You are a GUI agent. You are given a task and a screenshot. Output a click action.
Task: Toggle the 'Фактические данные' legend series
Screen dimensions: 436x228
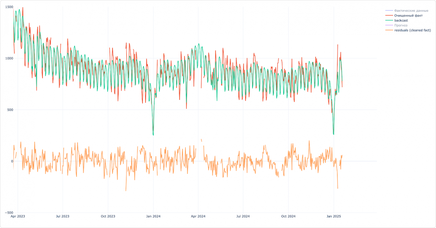pyautogui.click(x=411, y=11)
